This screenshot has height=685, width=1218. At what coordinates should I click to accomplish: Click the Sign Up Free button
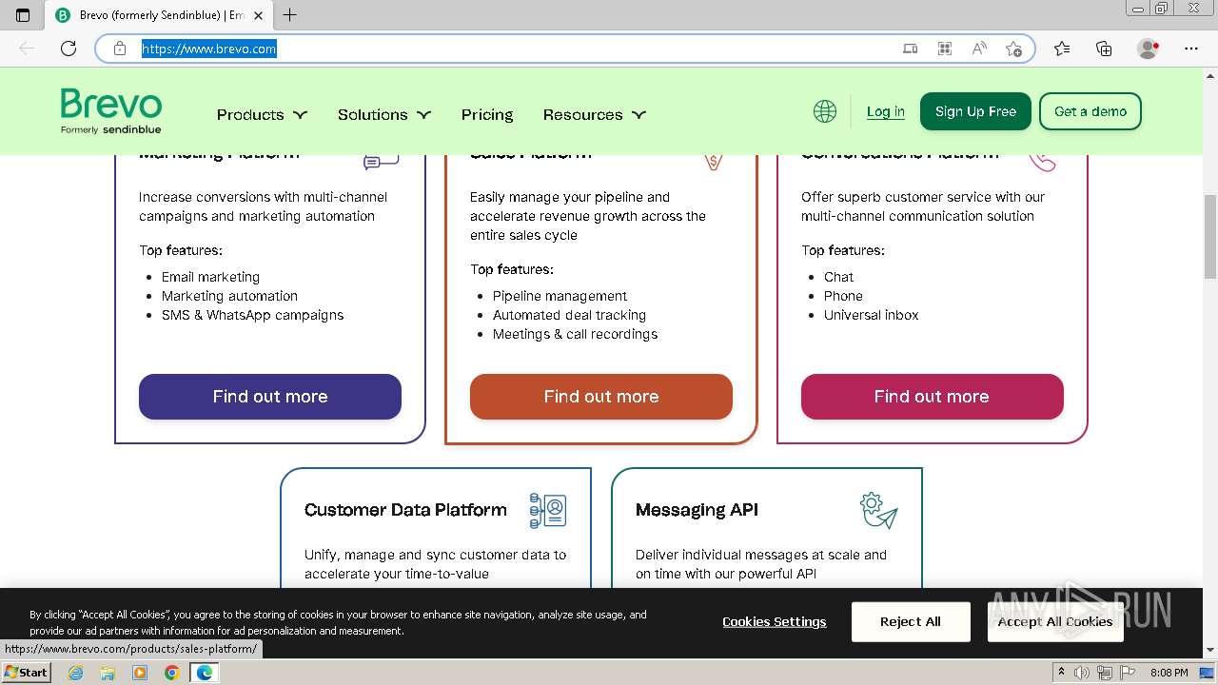[975, 111]
